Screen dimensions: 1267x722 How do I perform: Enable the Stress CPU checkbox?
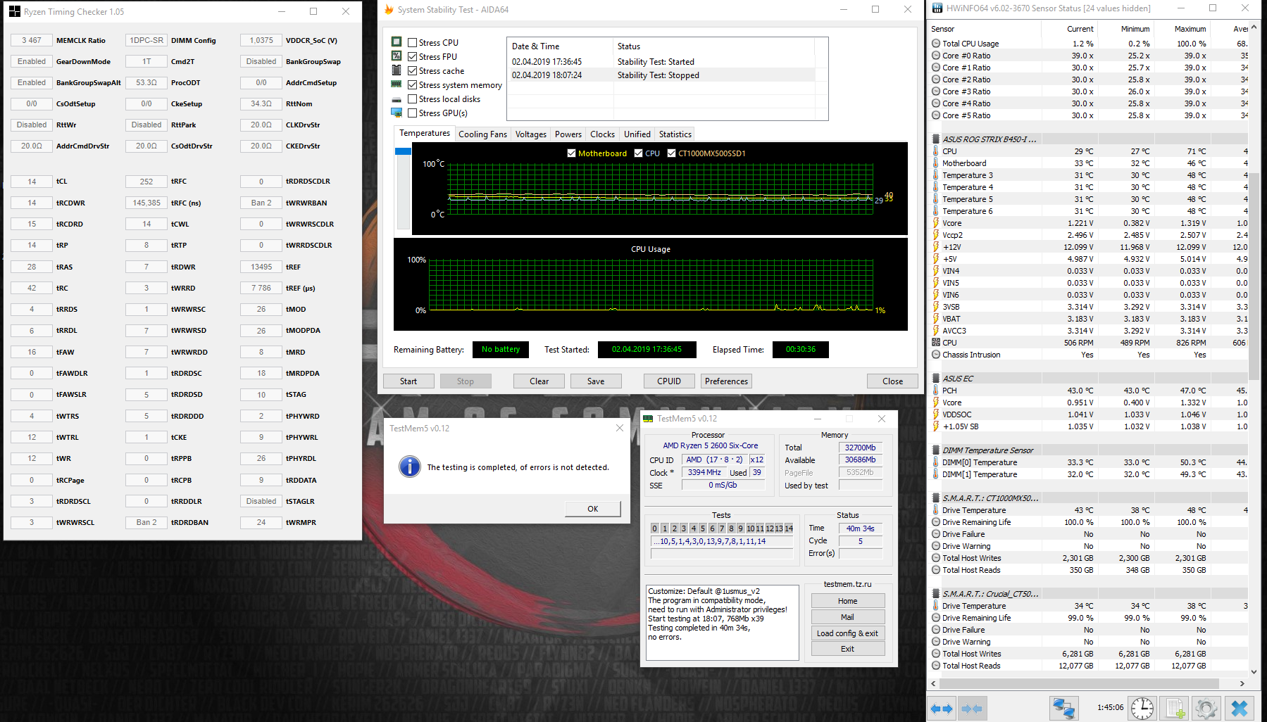413,42
